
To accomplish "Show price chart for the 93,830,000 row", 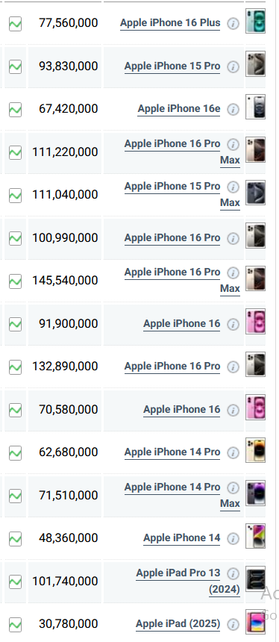I will pyautogui.click(x=15, y=66).
